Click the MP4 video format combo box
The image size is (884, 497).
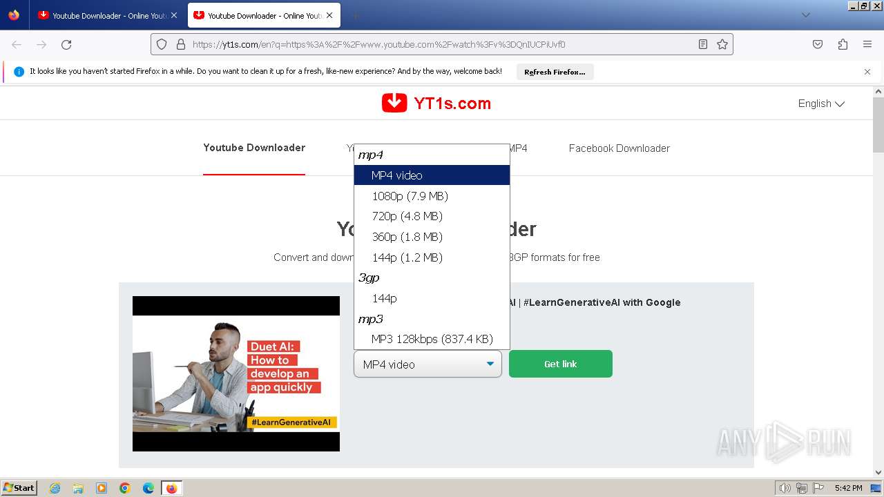click(427, 364)
